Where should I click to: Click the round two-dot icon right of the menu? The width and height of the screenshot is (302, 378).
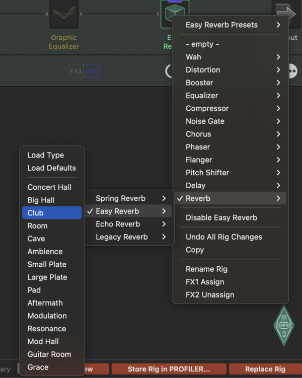(292, 71)
